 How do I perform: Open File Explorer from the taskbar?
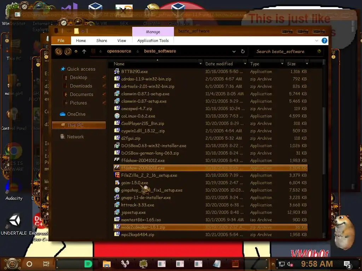tap(106, 264)
